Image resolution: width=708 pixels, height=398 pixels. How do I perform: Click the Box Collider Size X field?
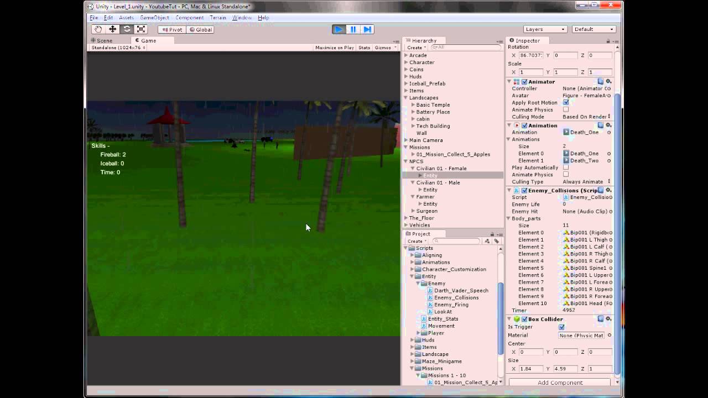click(530, 369)
